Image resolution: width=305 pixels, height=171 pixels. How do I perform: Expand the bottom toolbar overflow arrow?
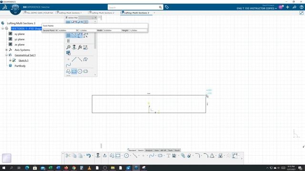(x=242, y=158)
